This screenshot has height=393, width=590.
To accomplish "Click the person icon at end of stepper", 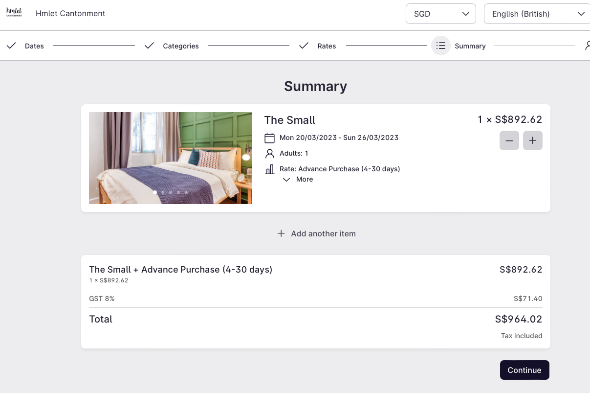I will [587, 46].
